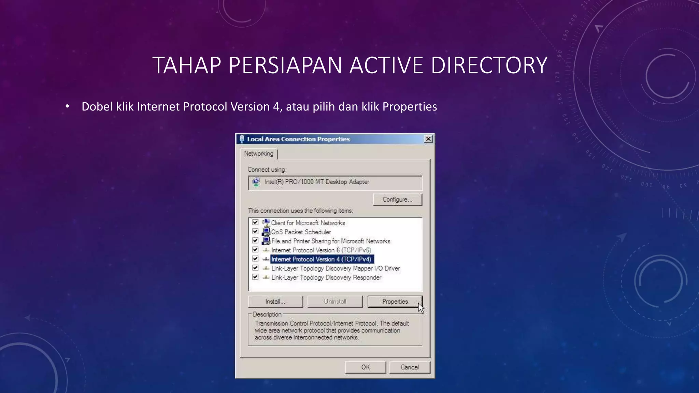Click the slide title Tahap Persiapan Active Directory
This screenshot has width=699, height=393.
(x=350, y=65)
